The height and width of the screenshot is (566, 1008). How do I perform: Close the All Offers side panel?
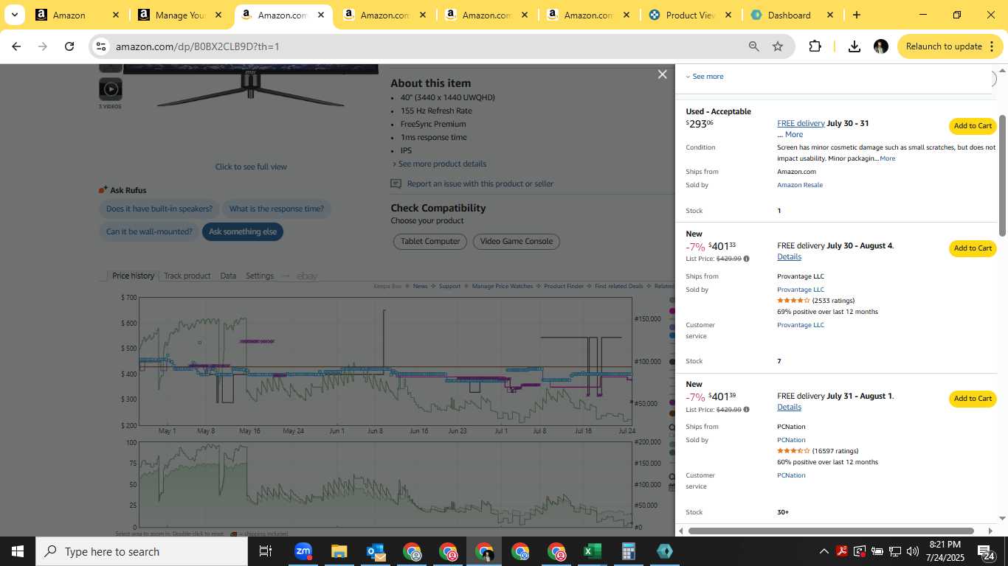[663, 74]
